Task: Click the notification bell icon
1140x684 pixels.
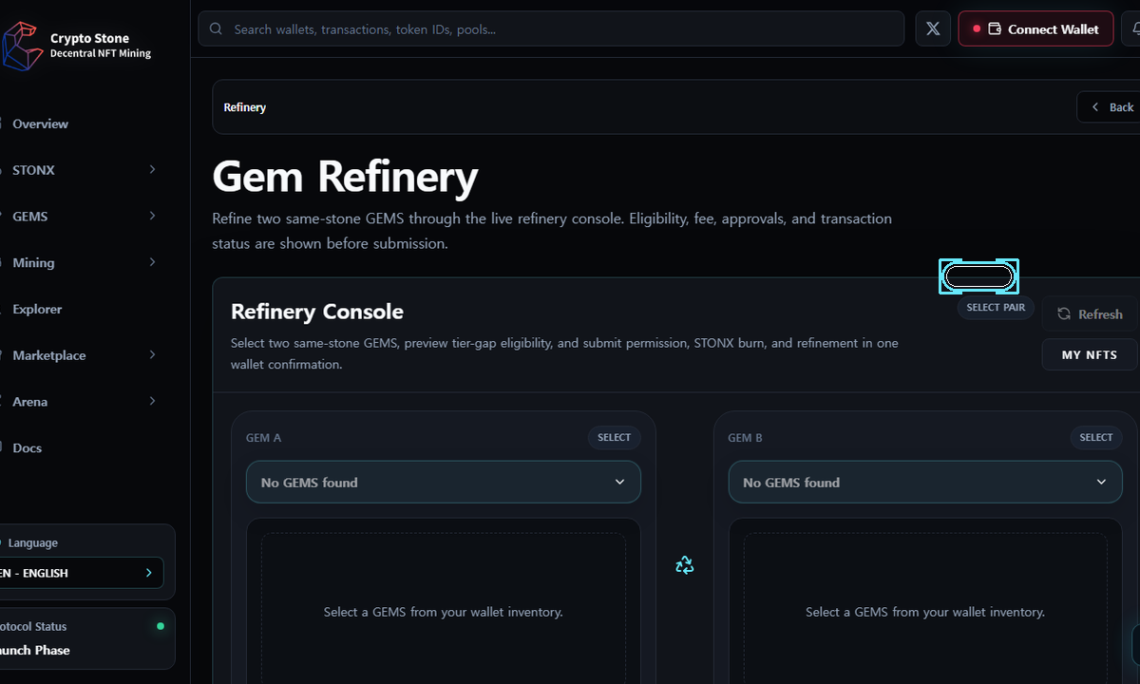Action: tap(1134, 29)
